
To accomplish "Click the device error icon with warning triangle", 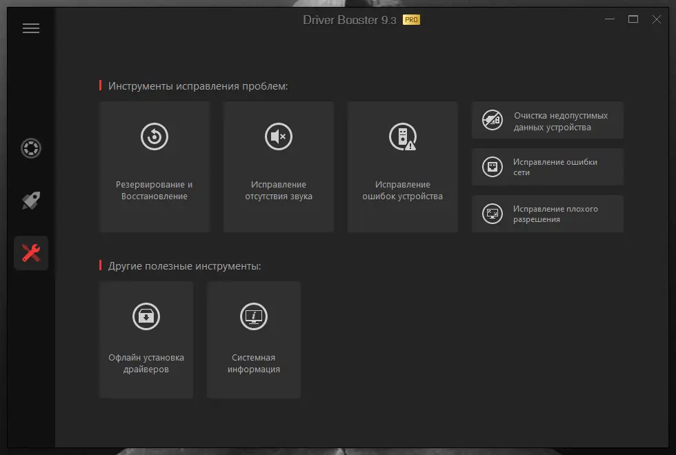I will point(403,136).
